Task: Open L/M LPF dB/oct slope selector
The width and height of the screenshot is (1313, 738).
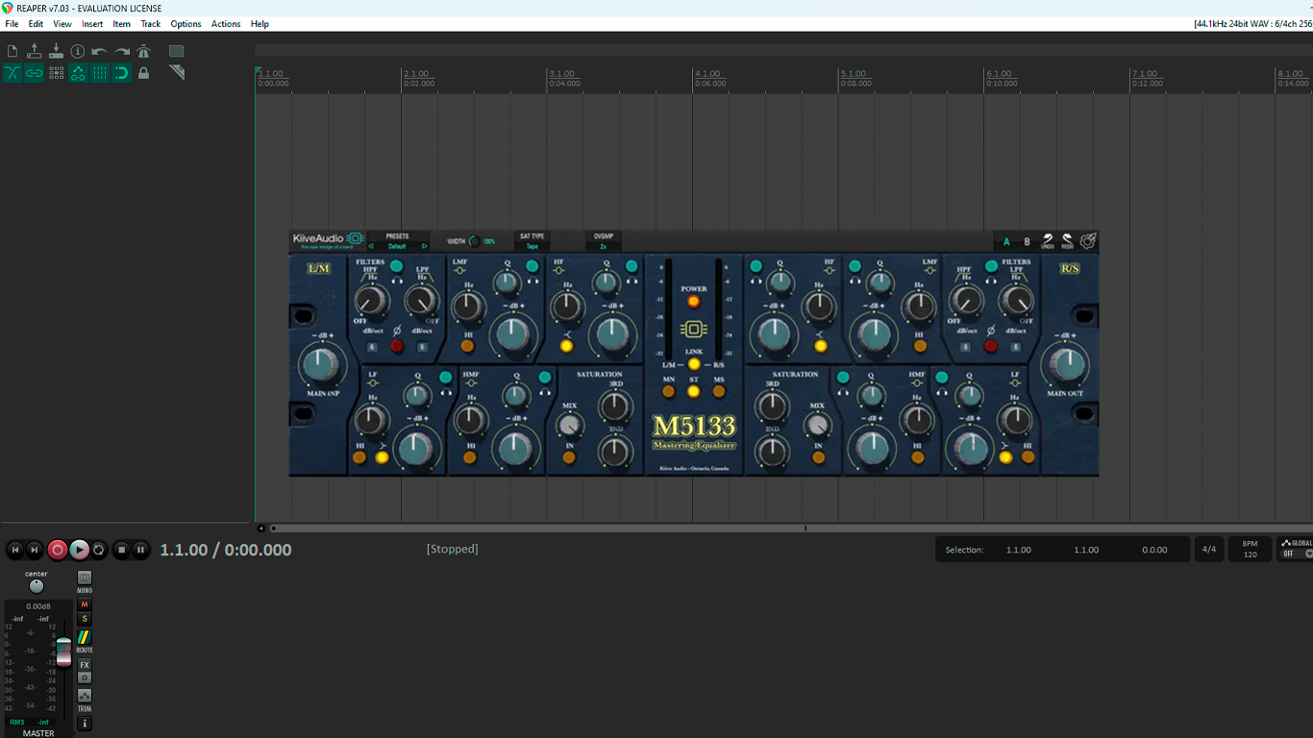Action: click(422, 347)
